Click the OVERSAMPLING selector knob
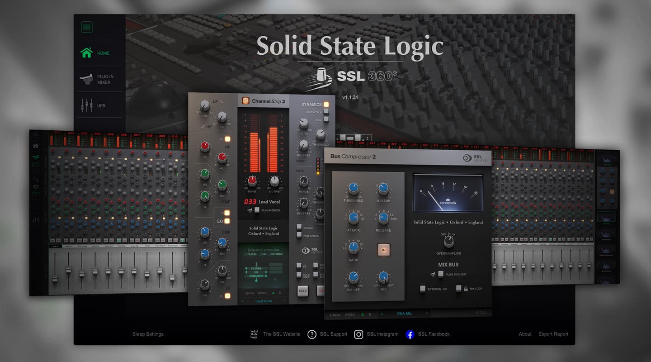Screen dimensions: 651x362 pyautogui.click(x=448, y=241)
